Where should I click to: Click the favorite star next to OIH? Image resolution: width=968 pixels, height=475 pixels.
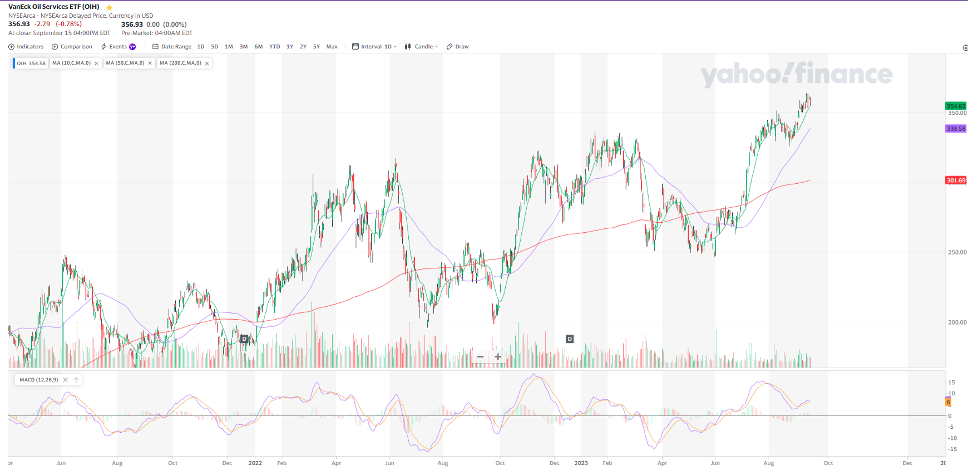(x=109, y=7)
